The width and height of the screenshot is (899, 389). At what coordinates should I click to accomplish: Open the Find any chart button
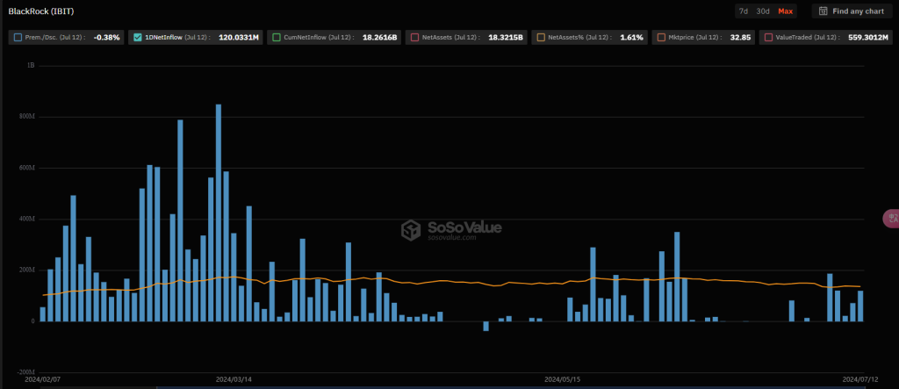[849, 11]
